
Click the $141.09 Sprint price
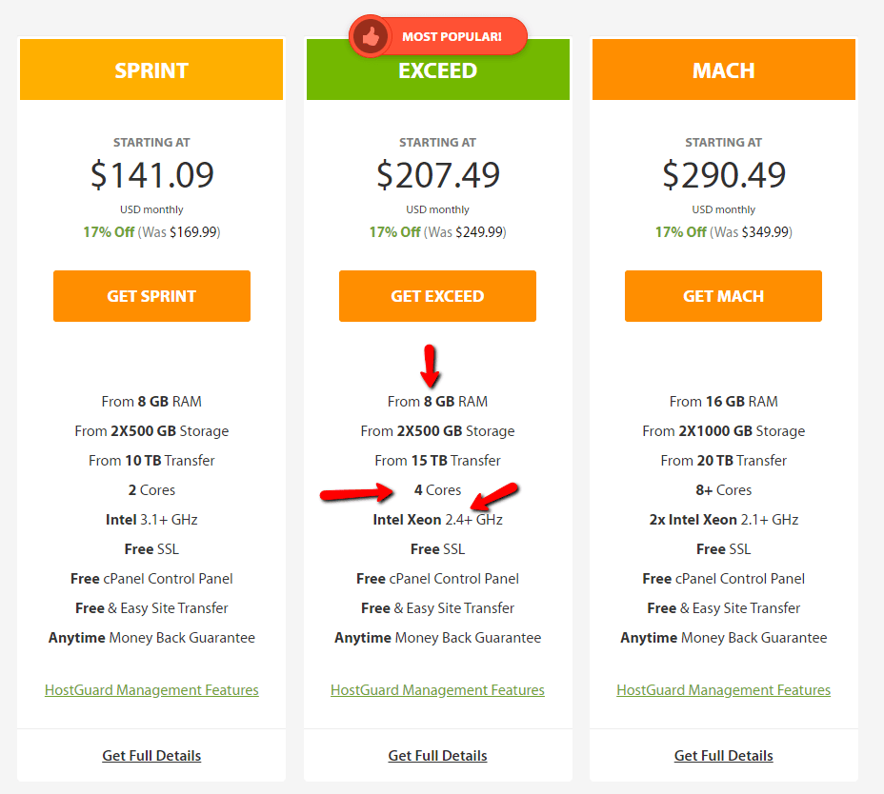(x=151, y=175)
